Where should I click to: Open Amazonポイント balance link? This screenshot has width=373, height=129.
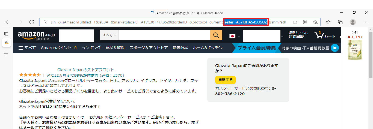pos(59,48)
